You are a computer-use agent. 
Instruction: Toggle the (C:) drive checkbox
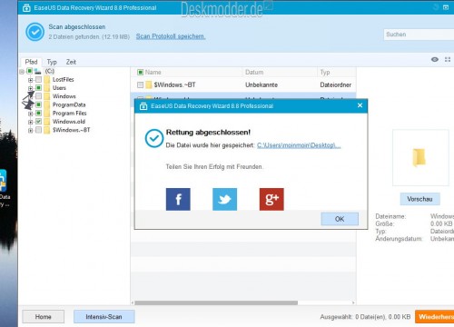(29, 71)
